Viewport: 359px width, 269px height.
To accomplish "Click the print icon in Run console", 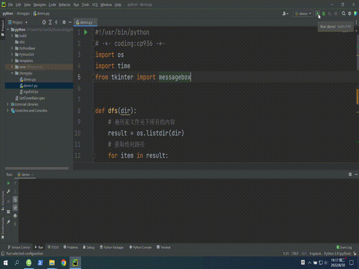I will [x=15, y=216].
